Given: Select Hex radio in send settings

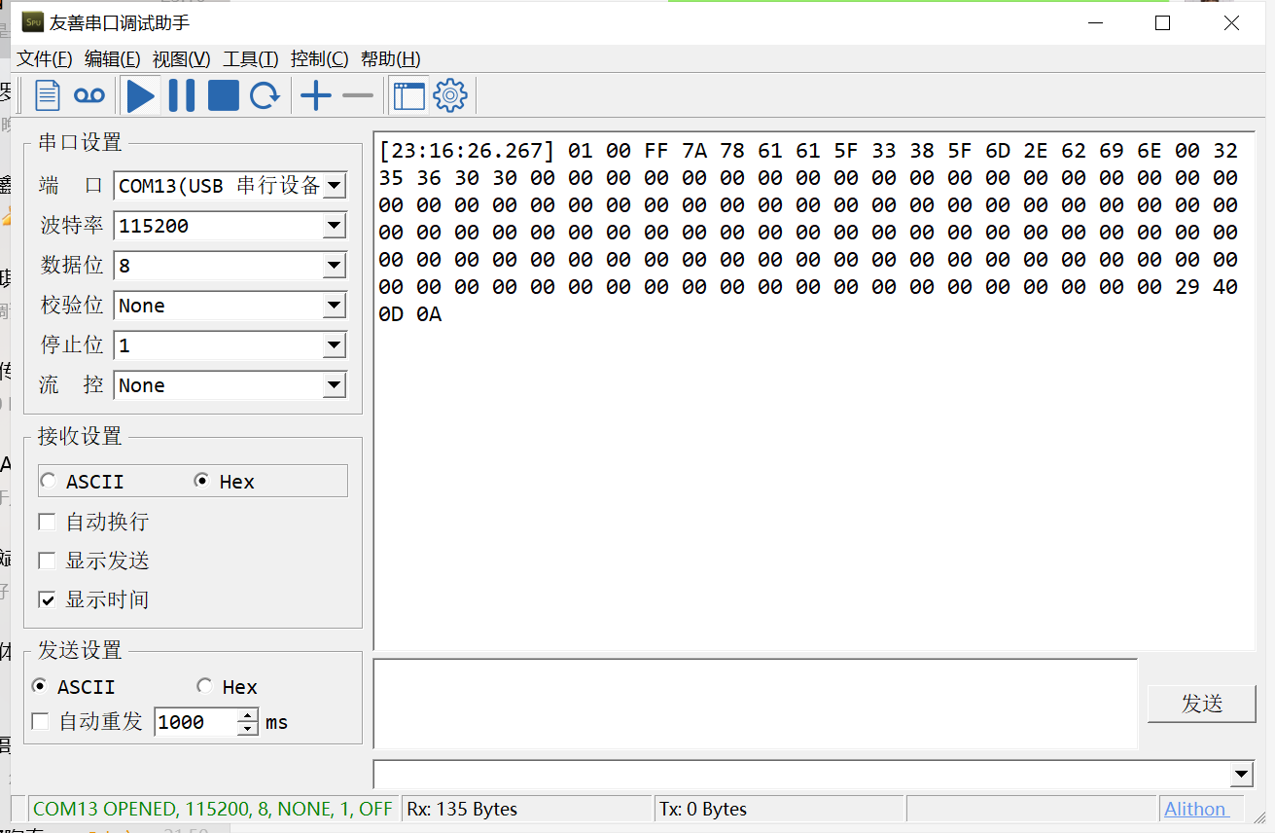Looking at the screenshot, I should point(205,686).
